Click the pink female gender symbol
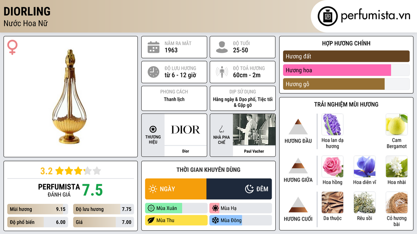Viewport: 417px width, 234px height. (x=12, y=47)
